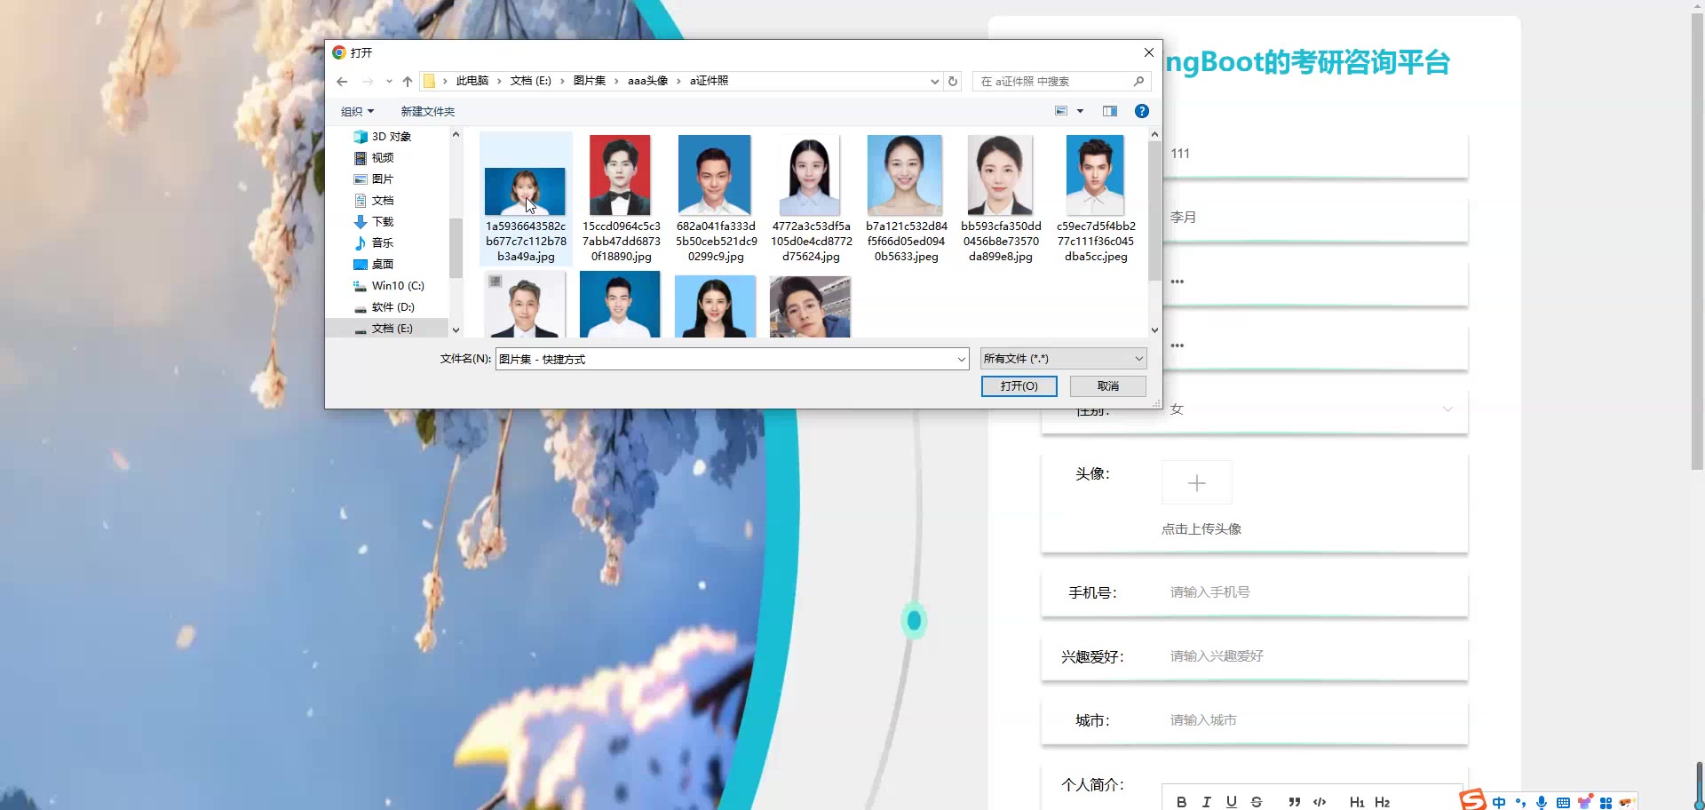Change the file view layout
The image size is (1705, 810).
(x=1061, y=111)
